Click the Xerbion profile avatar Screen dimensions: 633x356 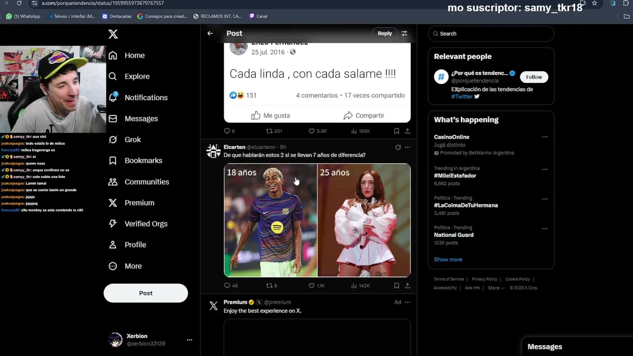click(115, 340)
